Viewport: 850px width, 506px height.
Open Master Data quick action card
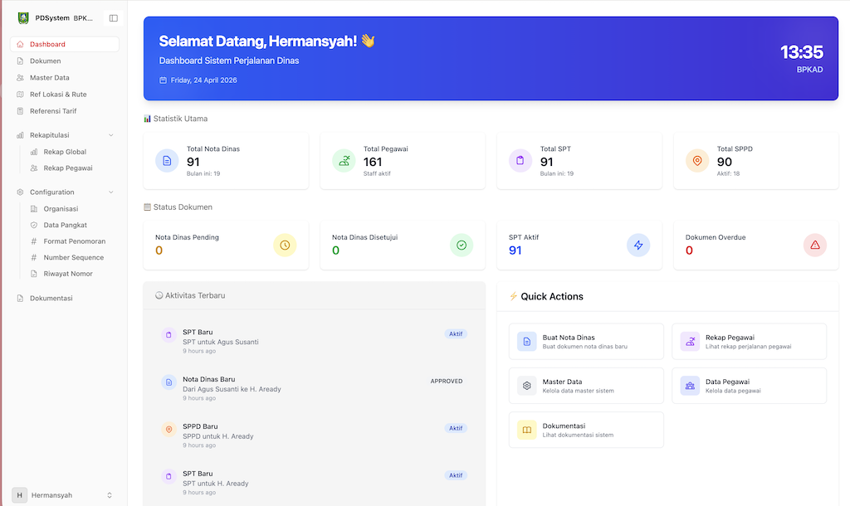(586, 386)
